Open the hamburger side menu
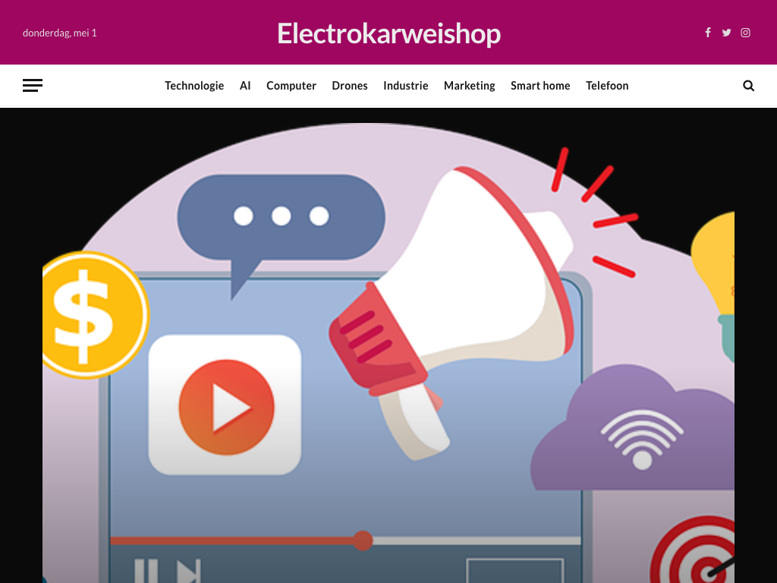This screenshot has width=777, height=583. [x=33, y=85]
